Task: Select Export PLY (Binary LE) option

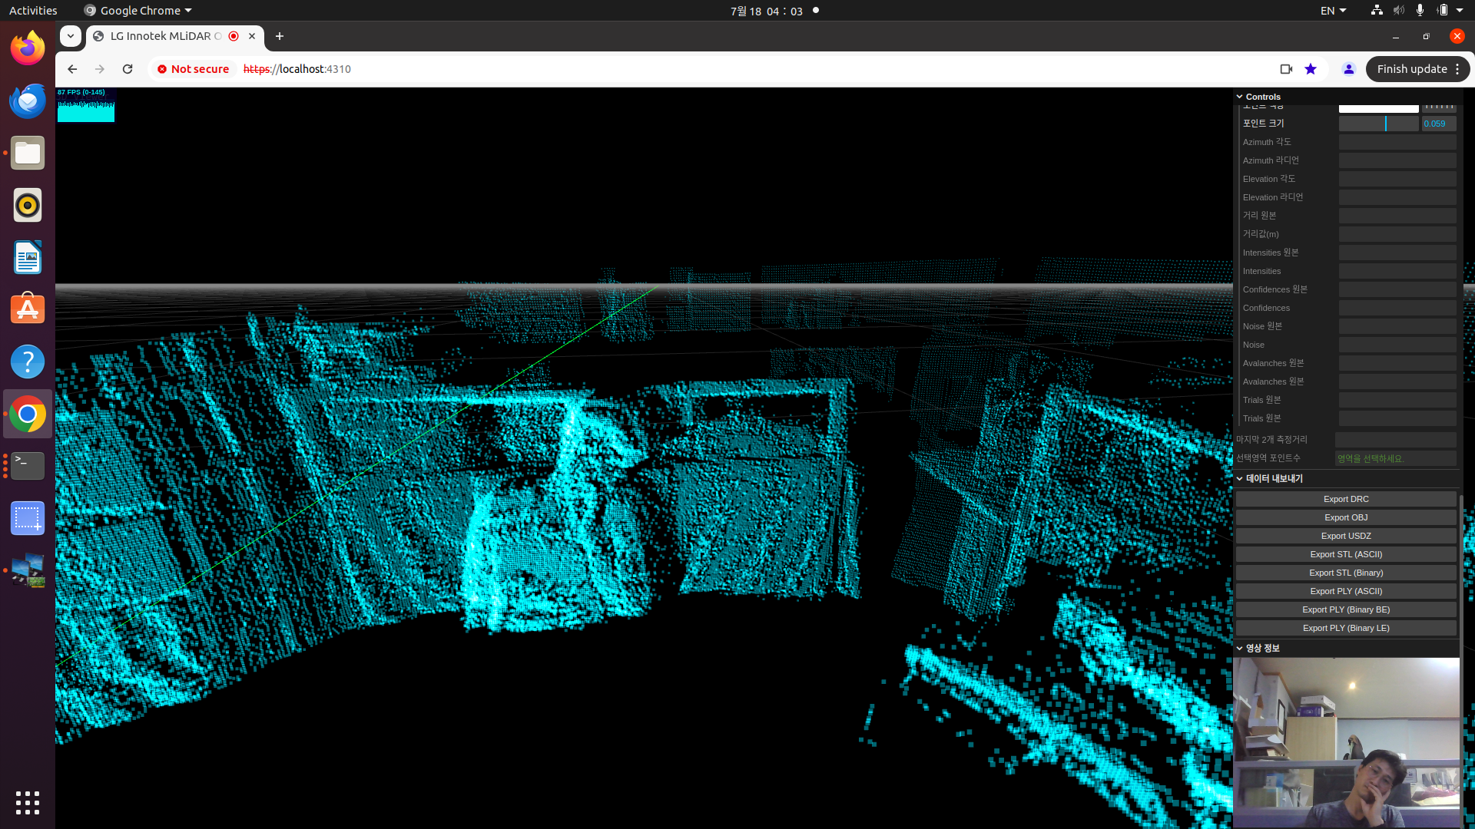Action: click(1345, 628)
